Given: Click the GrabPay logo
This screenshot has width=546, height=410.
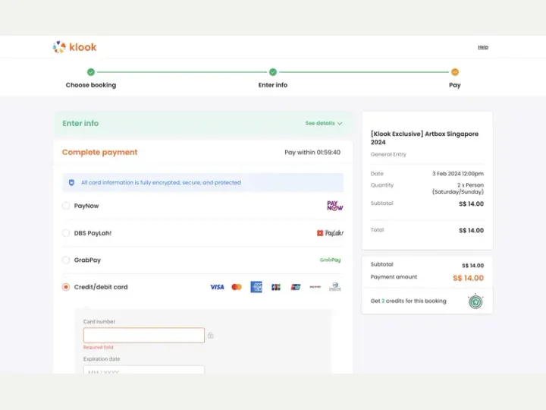Looking at the screenshot, I should point(330,260).
